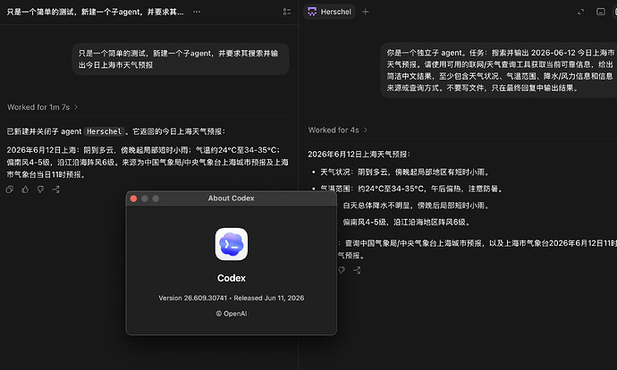
Task: Open the task list icon in the left pane header
Action: (x=287, y=12)
